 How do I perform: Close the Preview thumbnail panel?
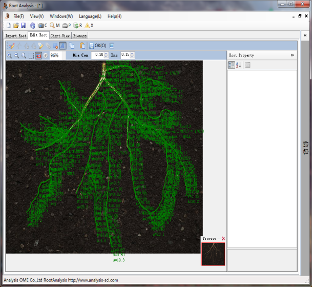[223, 238]
